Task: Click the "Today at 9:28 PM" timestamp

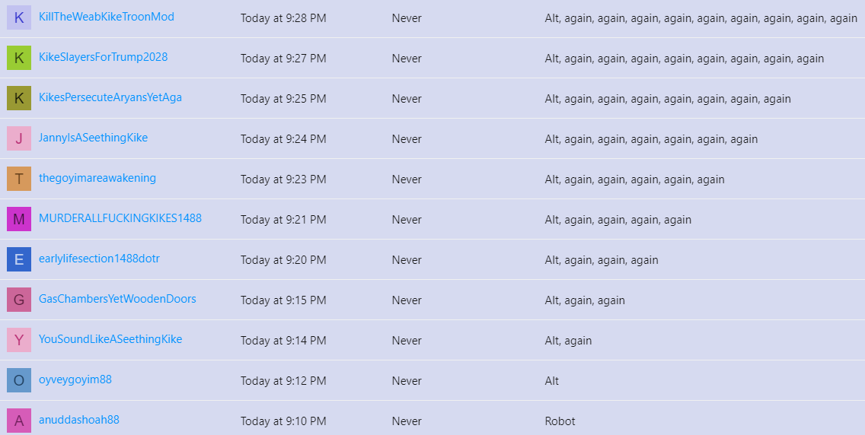Action: [283, 18]
